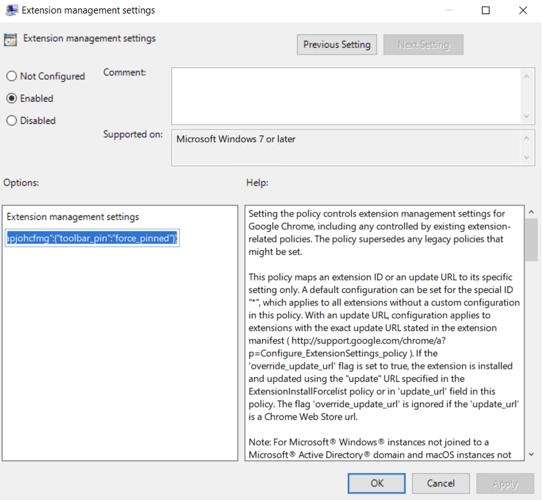Click the Help panel scroll-up arrow
The height and width of the screenshot is (500, 542).
click(x=531, y=212)
